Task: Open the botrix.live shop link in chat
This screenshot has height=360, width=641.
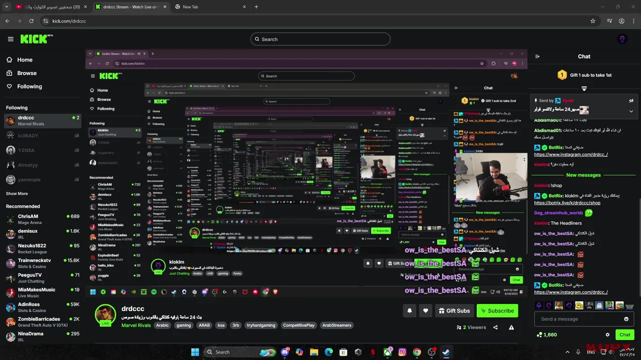Action: 567,203
